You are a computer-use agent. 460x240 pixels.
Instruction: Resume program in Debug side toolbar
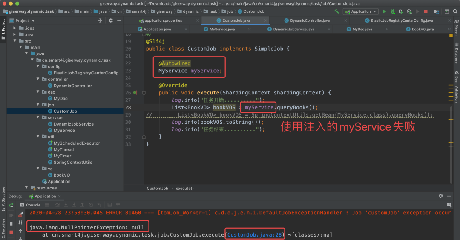[11, 215]
